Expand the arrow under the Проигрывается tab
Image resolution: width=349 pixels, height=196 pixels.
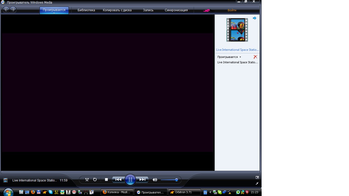point(54,13)
